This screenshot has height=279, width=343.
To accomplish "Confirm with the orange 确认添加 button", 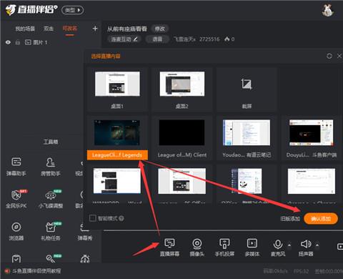I will click(x=321, y=219).
